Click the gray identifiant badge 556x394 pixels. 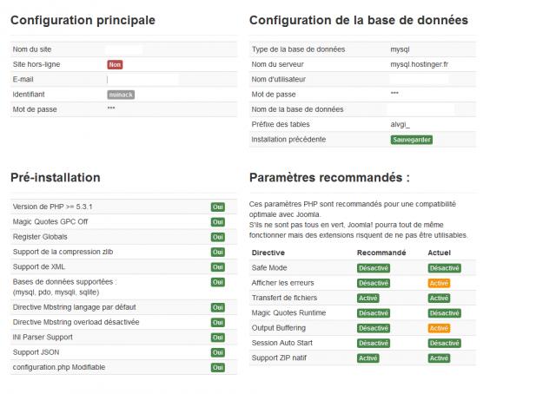[121, 95]
